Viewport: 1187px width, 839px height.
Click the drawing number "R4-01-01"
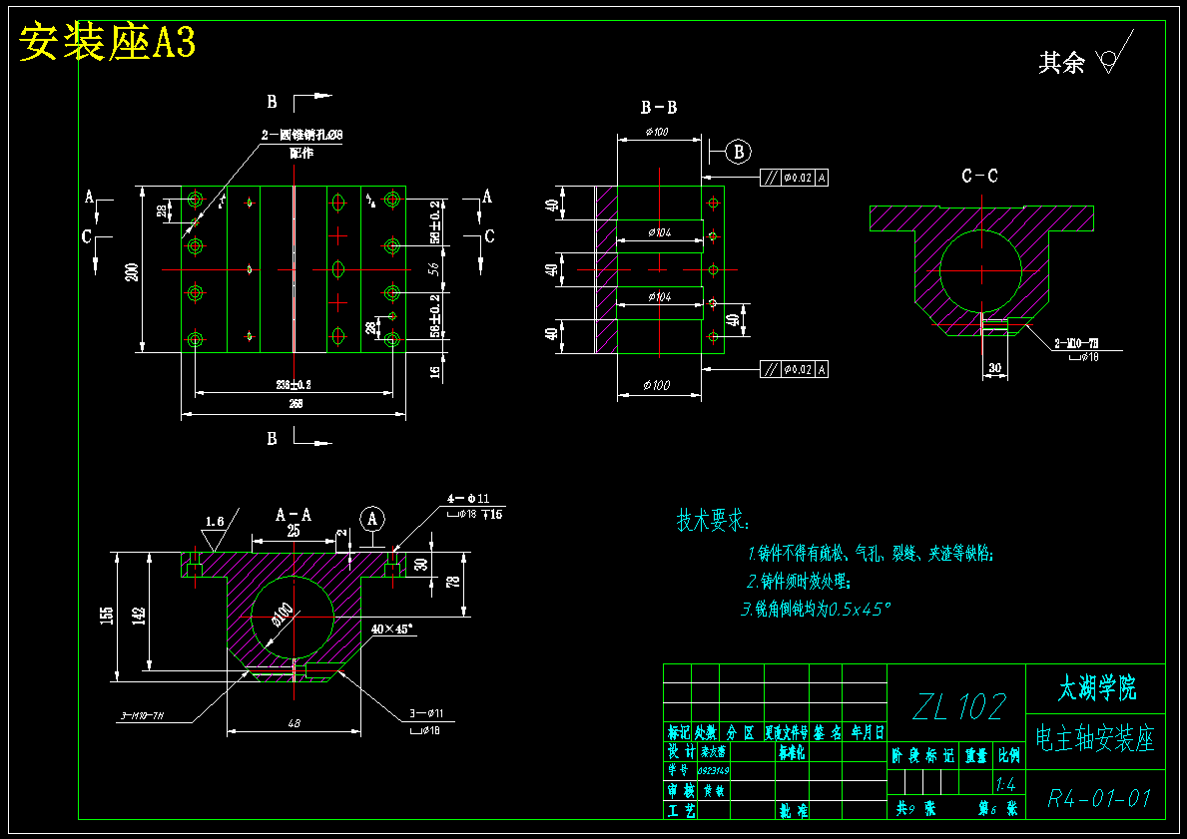[1099, 798]
